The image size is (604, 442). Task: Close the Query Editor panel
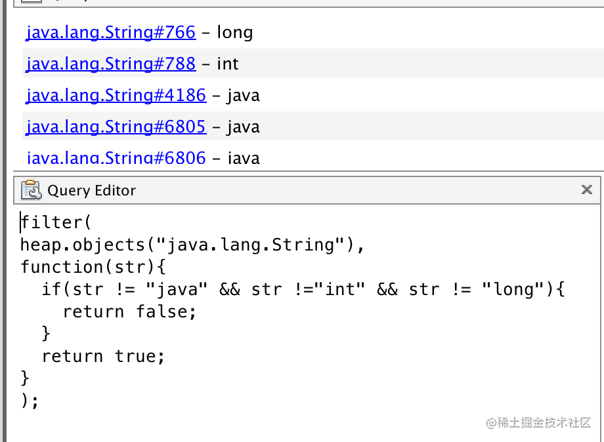click(x=587, y=190)
